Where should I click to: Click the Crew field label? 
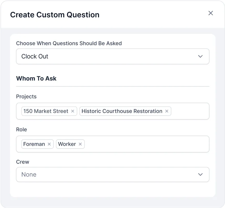23,162
